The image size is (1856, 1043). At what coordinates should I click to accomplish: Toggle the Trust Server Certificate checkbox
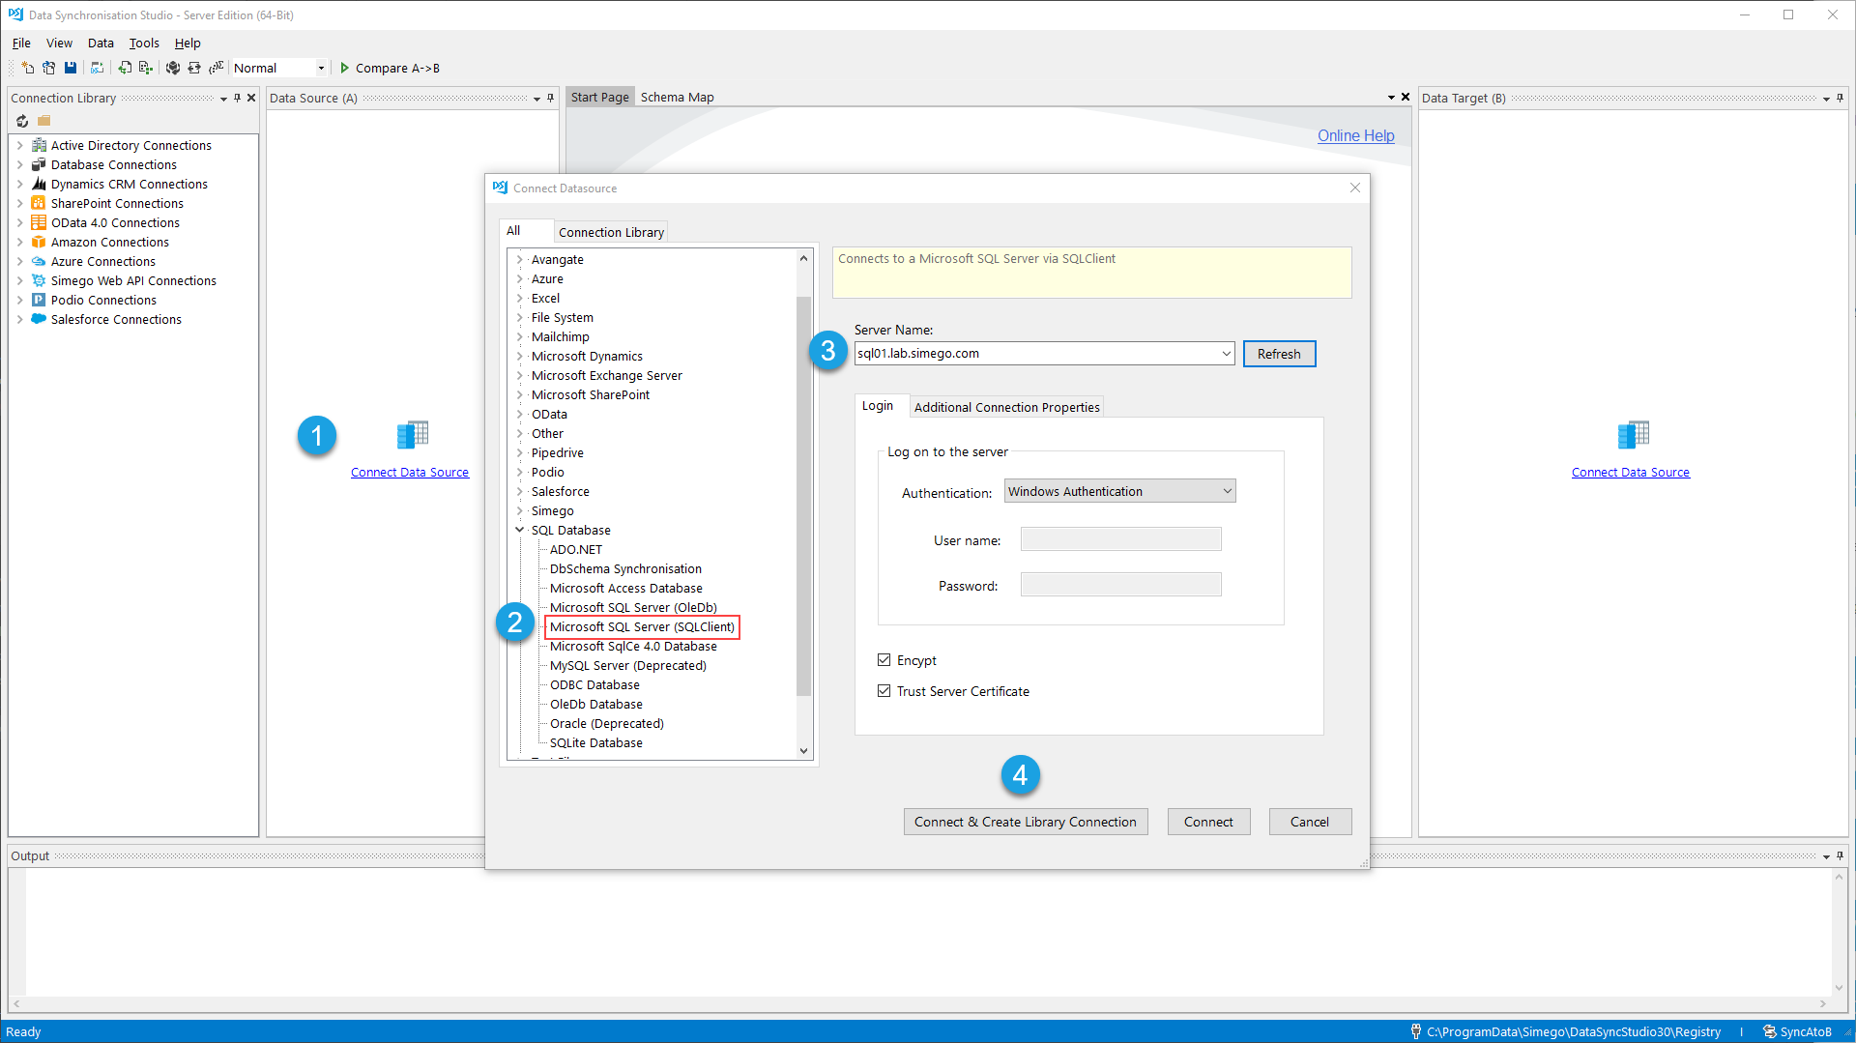click(884, 691)
